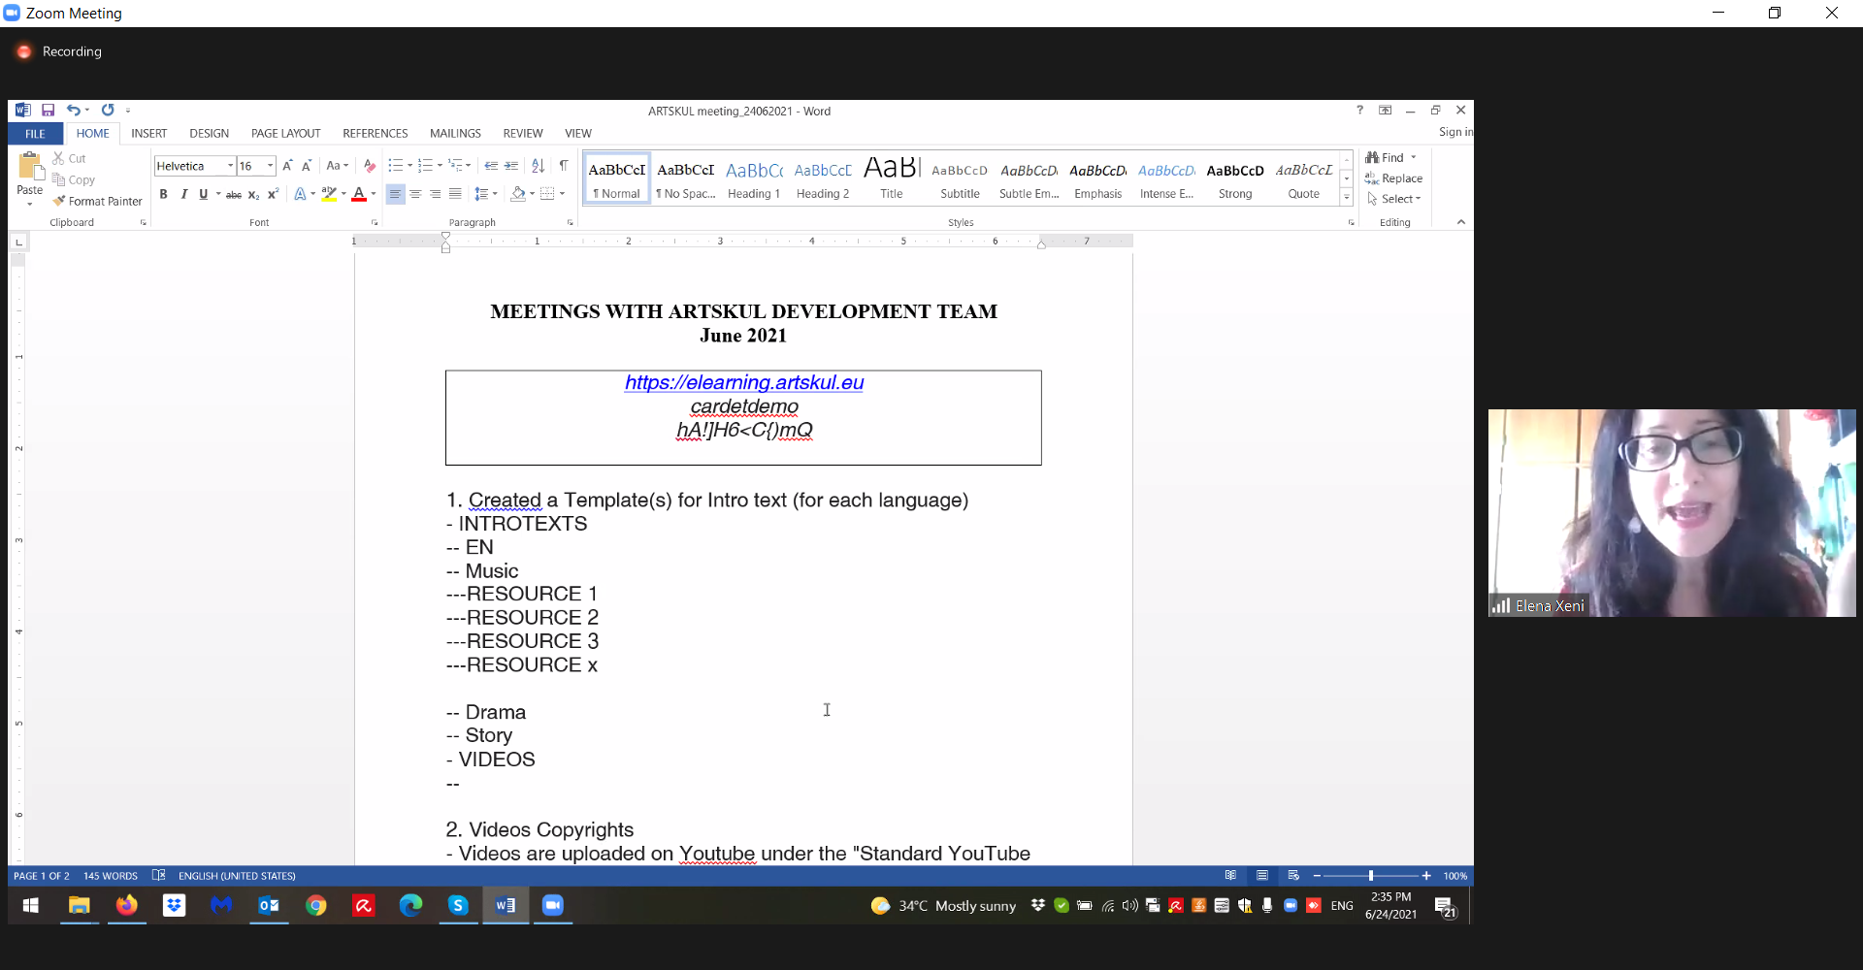Click the Sort A-Z icon
The width and height of the screenshot is (1863, 970).
[x=538, y=166]
